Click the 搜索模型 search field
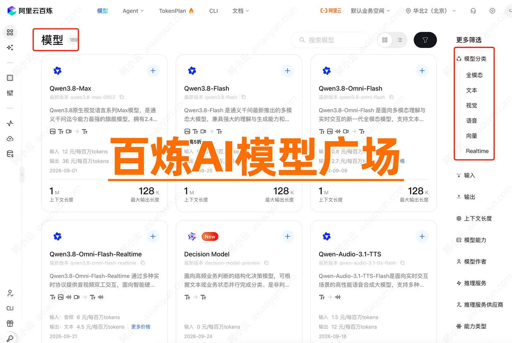Viewport: 512px width, 343px height. tap(331, 40)
